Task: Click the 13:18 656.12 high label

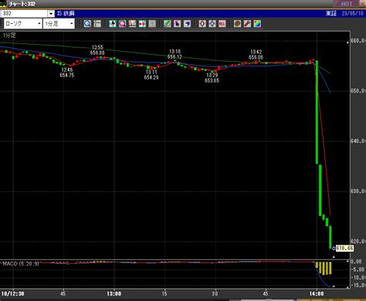Action: pos(175,54)
